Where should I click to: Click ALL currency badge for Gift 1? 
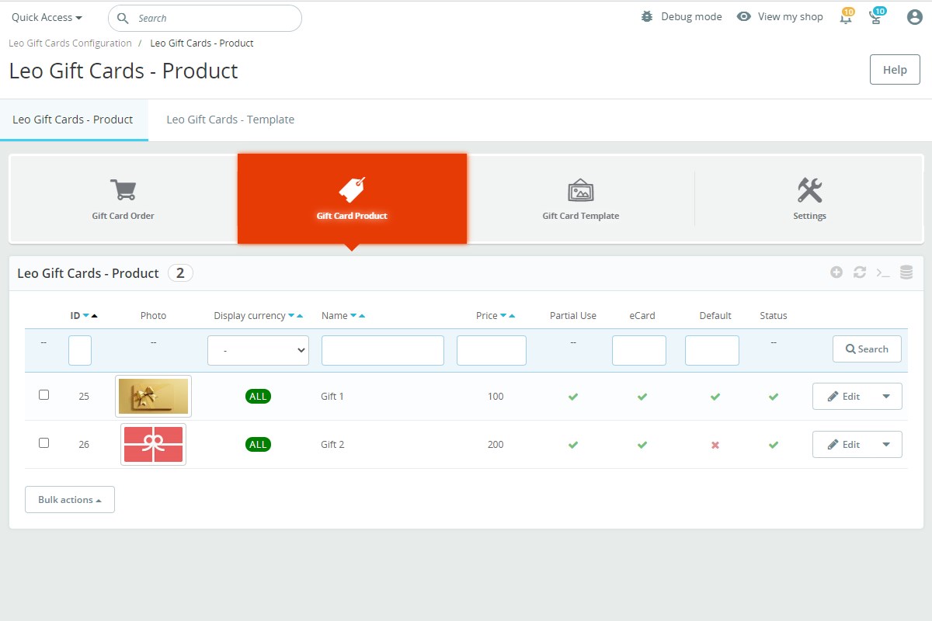(258, 396)
